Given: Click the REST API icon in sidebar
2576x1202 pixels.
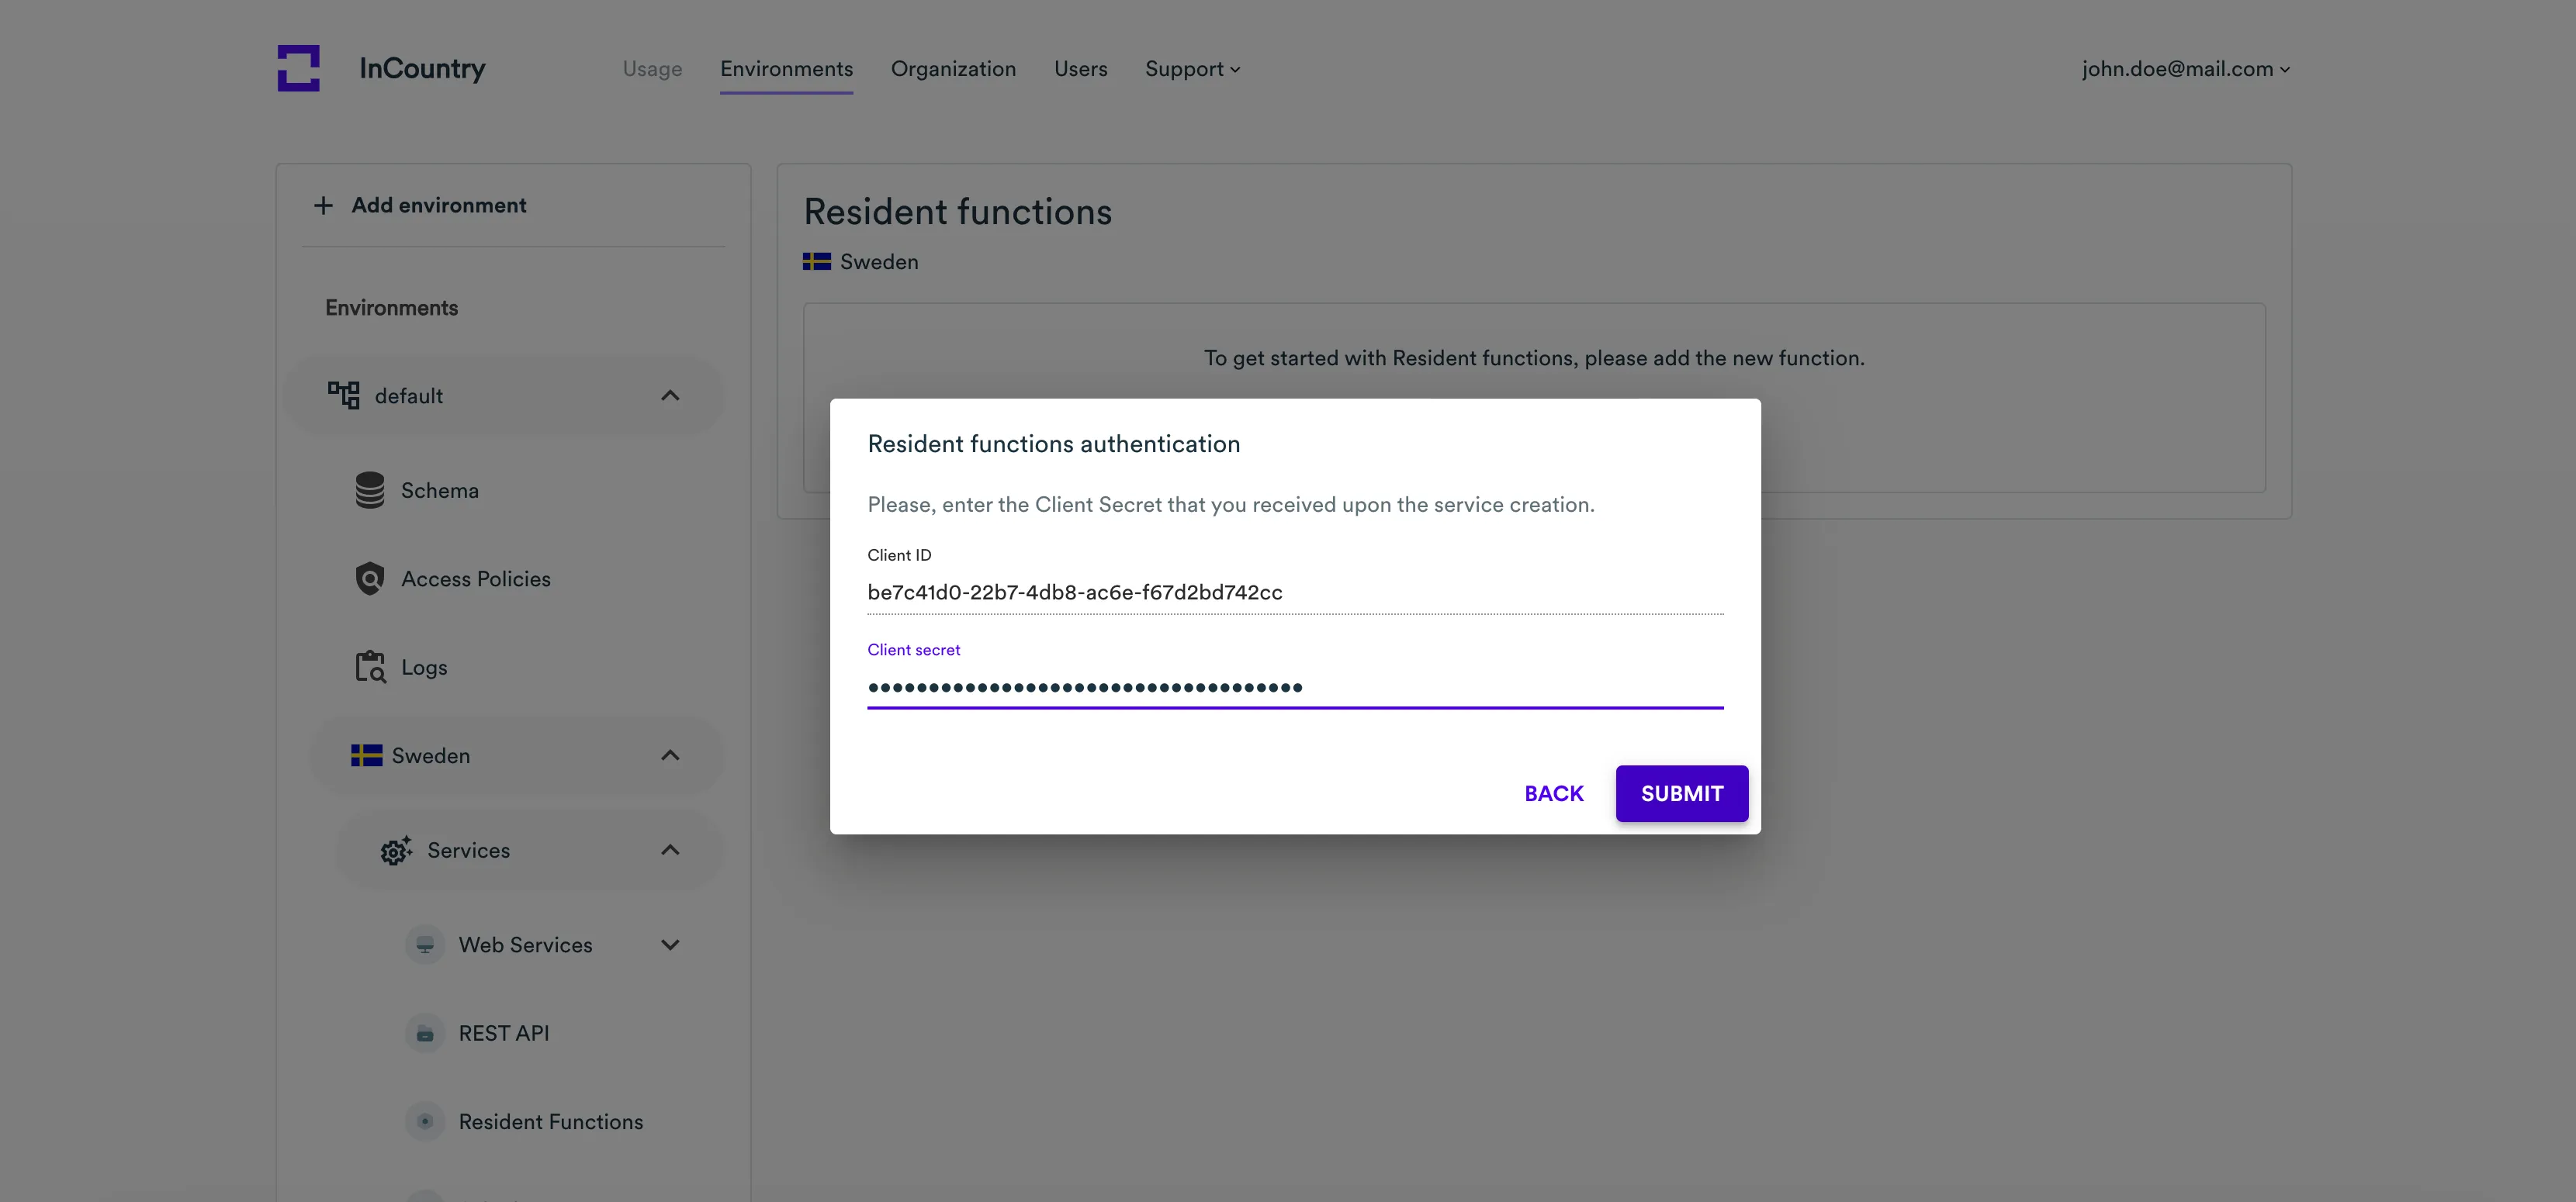Looking at the screenshot, I should click(x=425, y=1033).
